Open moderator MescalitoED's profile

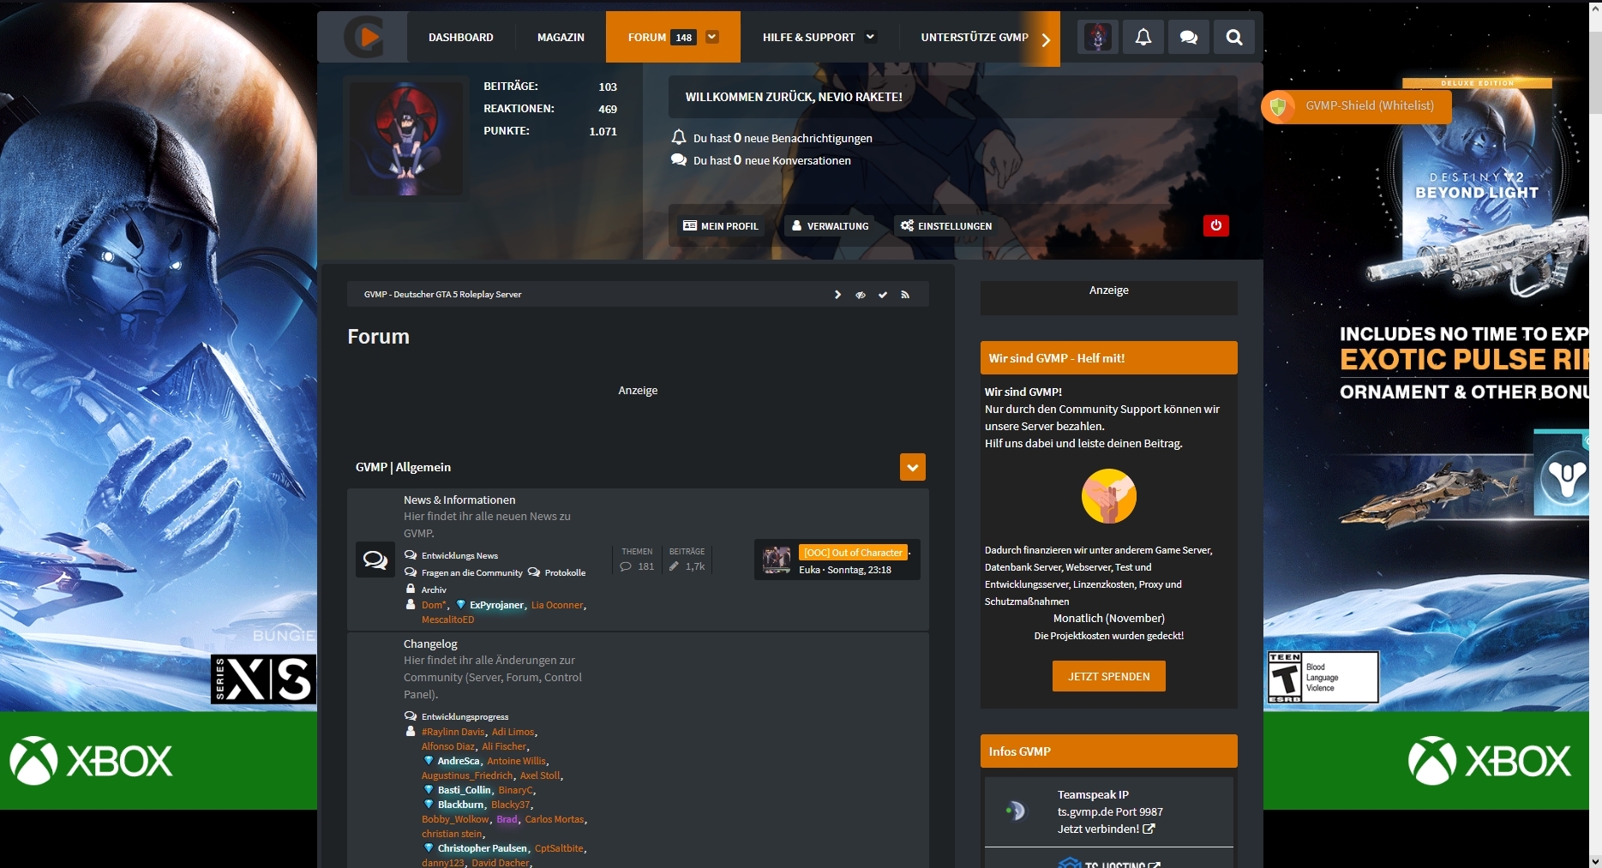point(447,620)
